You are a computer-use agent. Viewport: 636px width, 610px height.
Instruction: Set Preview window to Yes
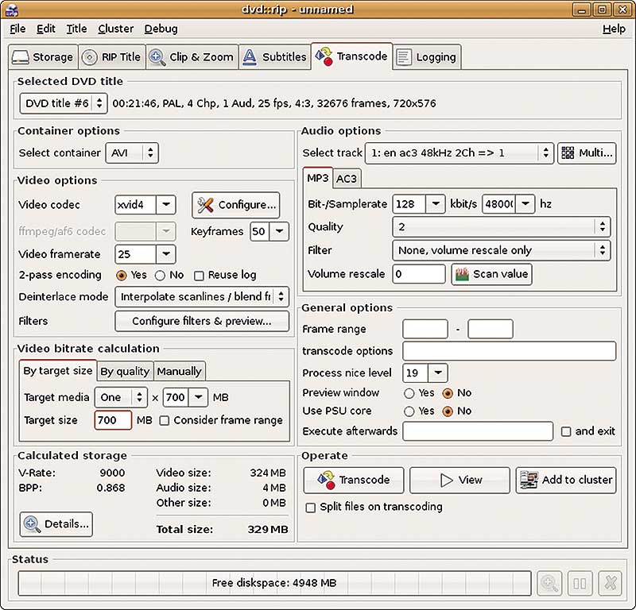pos(409,393)
